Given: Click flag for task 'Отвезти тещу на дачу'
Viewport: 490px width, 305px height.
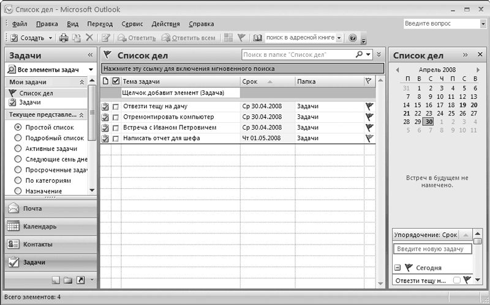Looking at the screenshot, I should (368, 106).
